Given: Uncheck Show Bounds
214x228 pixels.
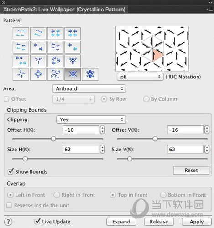Looking at the screenshot, I should pyautogui.click(x=10, y=171).
